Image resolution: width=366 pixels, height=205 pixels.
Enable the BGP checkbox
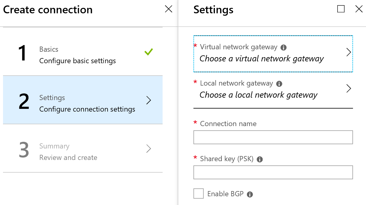[199, 194]
